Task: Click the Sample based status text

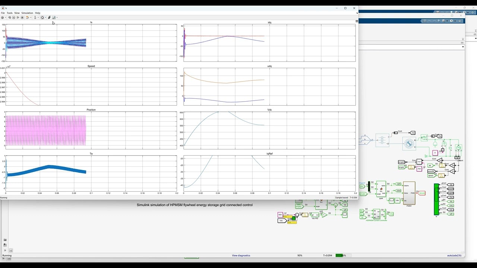Action: tap(342, 198)
